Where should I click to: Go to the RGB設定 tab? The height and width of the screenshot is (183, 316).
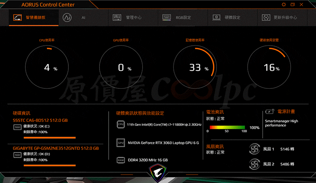[x=183, y=17]
